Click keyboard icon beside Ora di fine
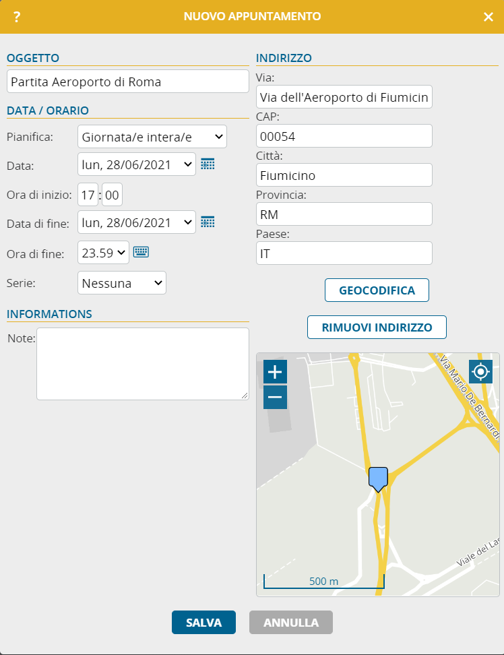 tap(140, 252)
